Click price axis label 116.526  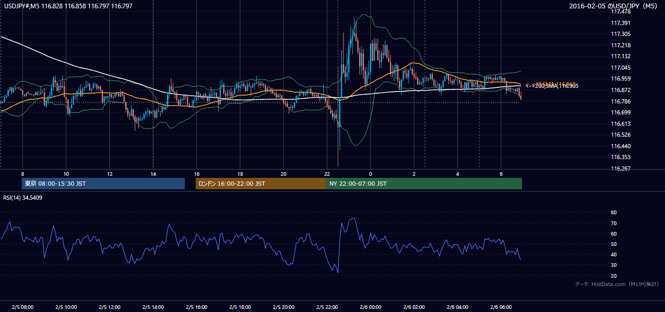(621, 135)
